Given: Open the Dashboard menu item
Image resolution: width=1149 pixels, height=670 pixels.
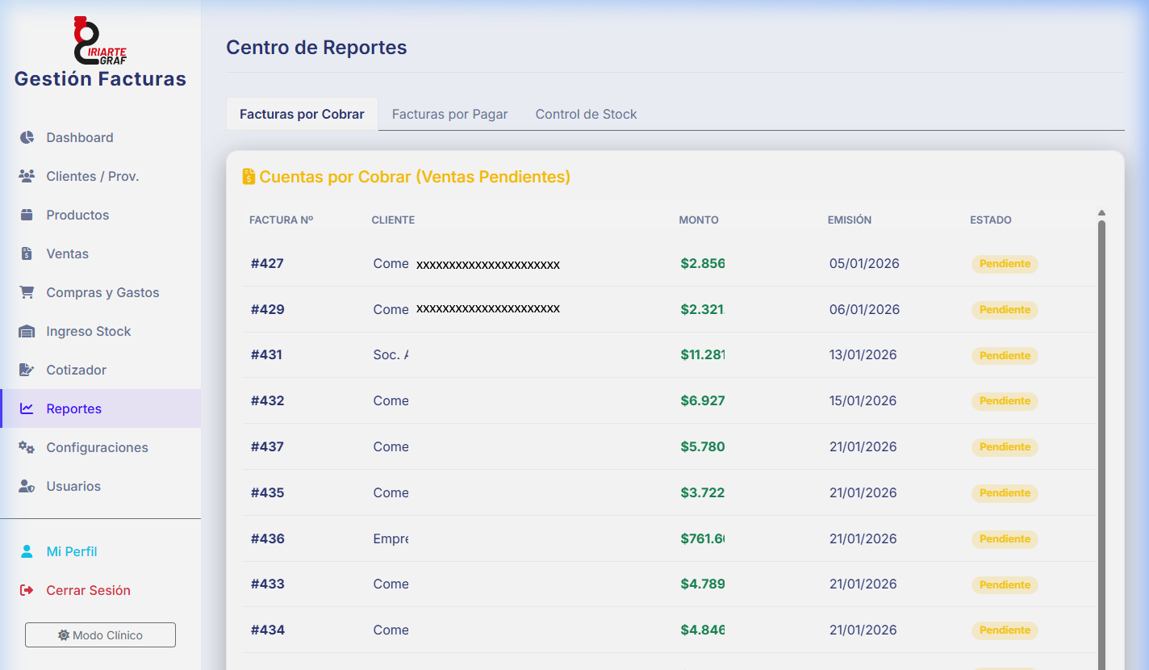Looking at the screenshot, I should point(101,137).
